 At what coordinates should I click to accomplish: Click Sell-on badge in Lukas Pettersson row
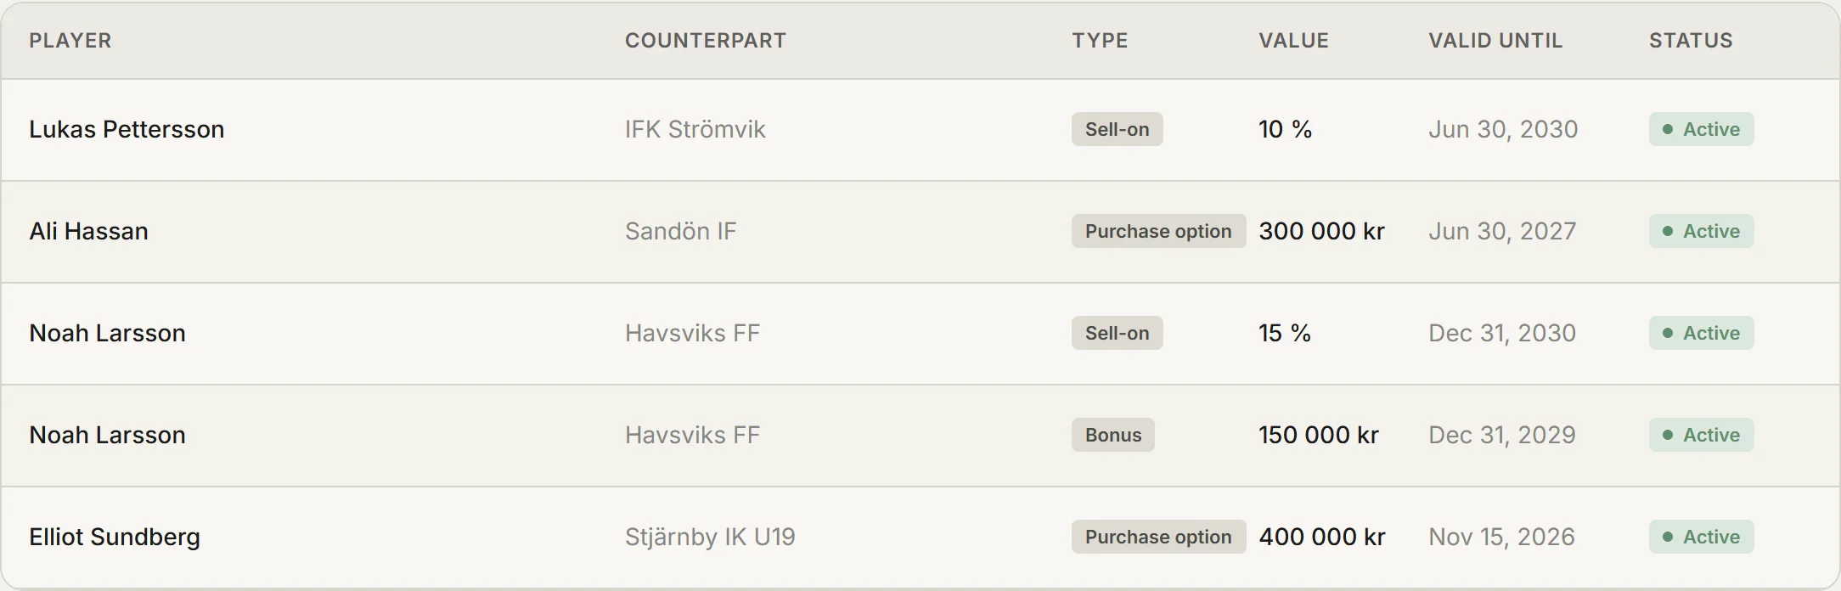coord(1117,129)
